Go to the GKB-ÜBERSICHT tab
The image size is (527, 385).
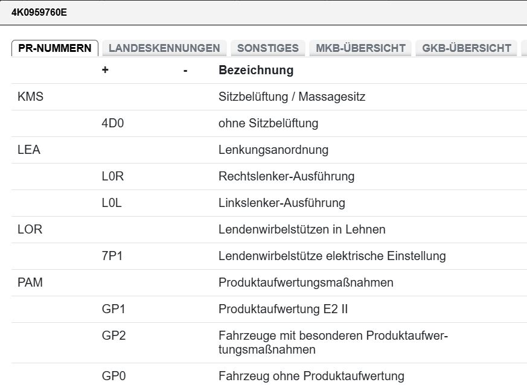click(x=467, y=48)
